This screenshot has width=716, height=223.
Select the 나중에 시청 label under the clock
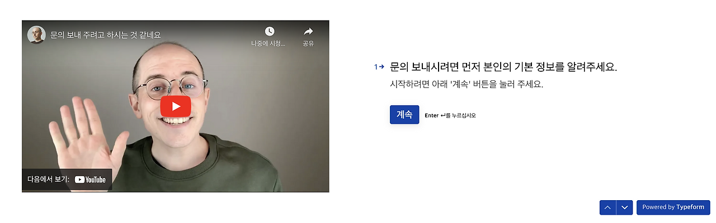(x=268, y=43)
